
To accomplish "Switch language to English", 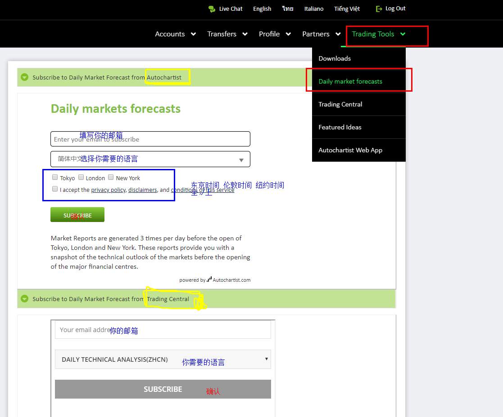I will [x=262, y=9].
